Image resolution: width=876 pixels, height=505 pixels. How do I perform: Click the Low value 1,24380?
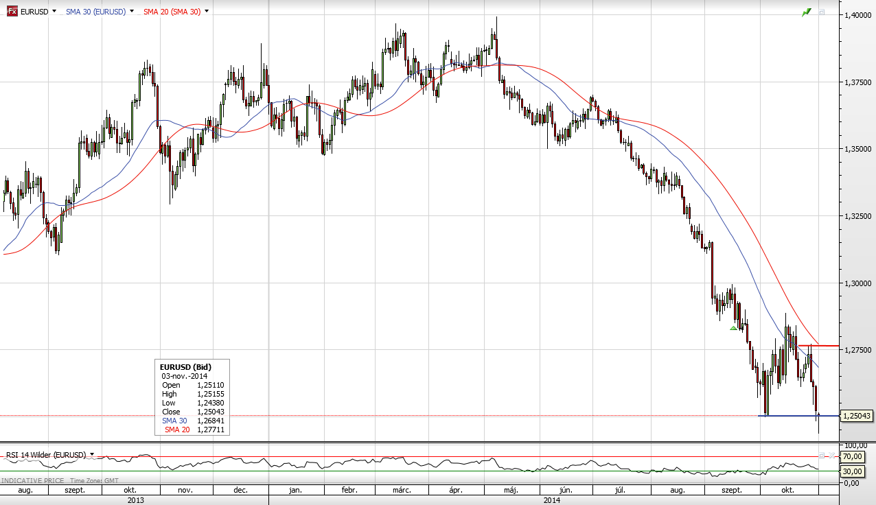(x=210, y=403)
